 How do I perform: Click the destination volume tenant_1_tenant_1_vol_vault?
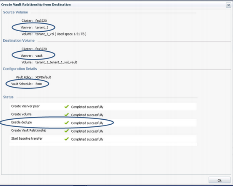[56, 62]
